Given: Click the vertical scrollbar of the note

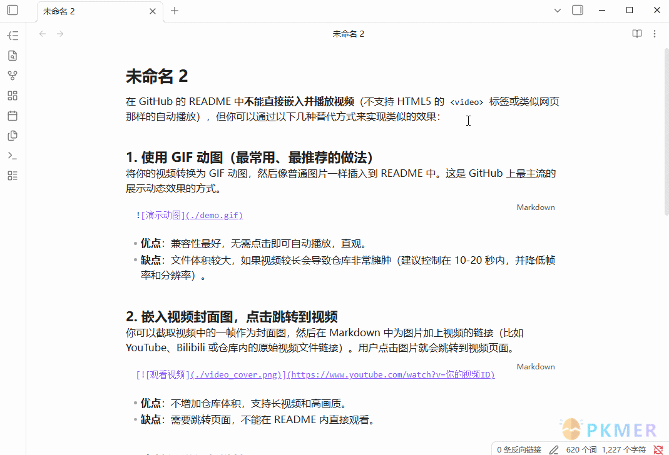Looking at the screenshot, I should click(666, 132).
